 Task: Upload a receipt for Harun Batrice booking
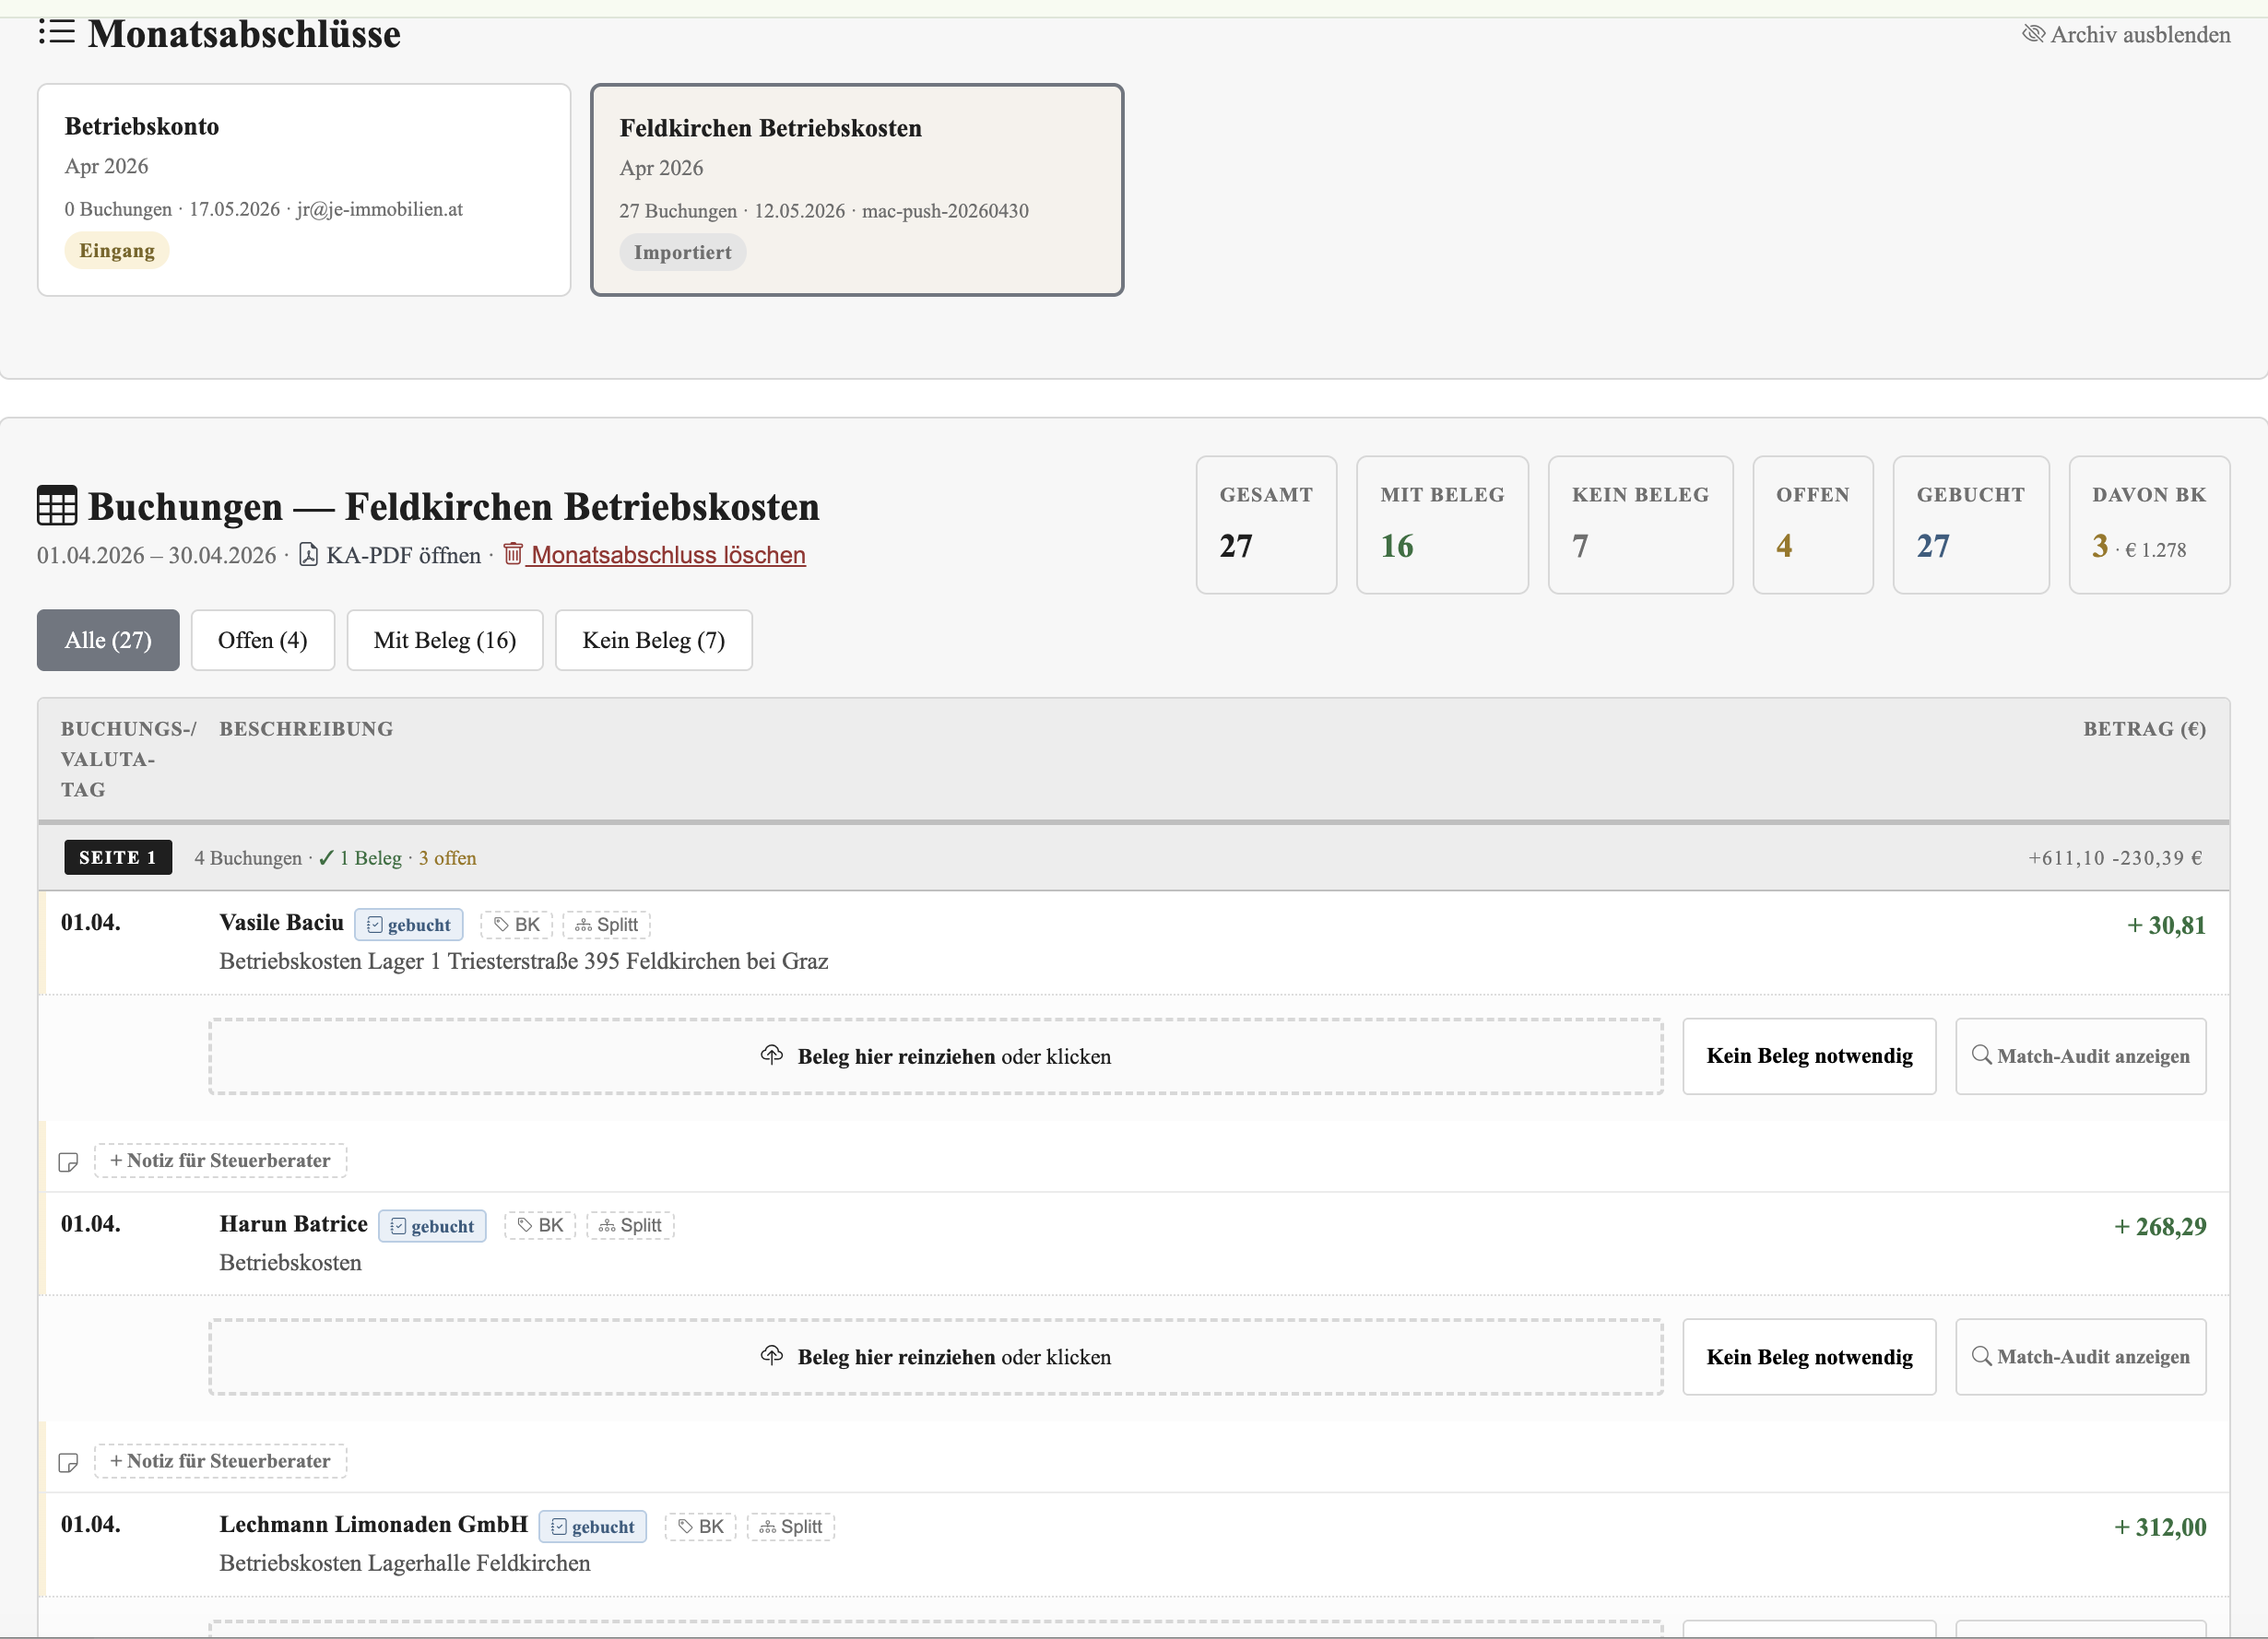(936, 1358)
